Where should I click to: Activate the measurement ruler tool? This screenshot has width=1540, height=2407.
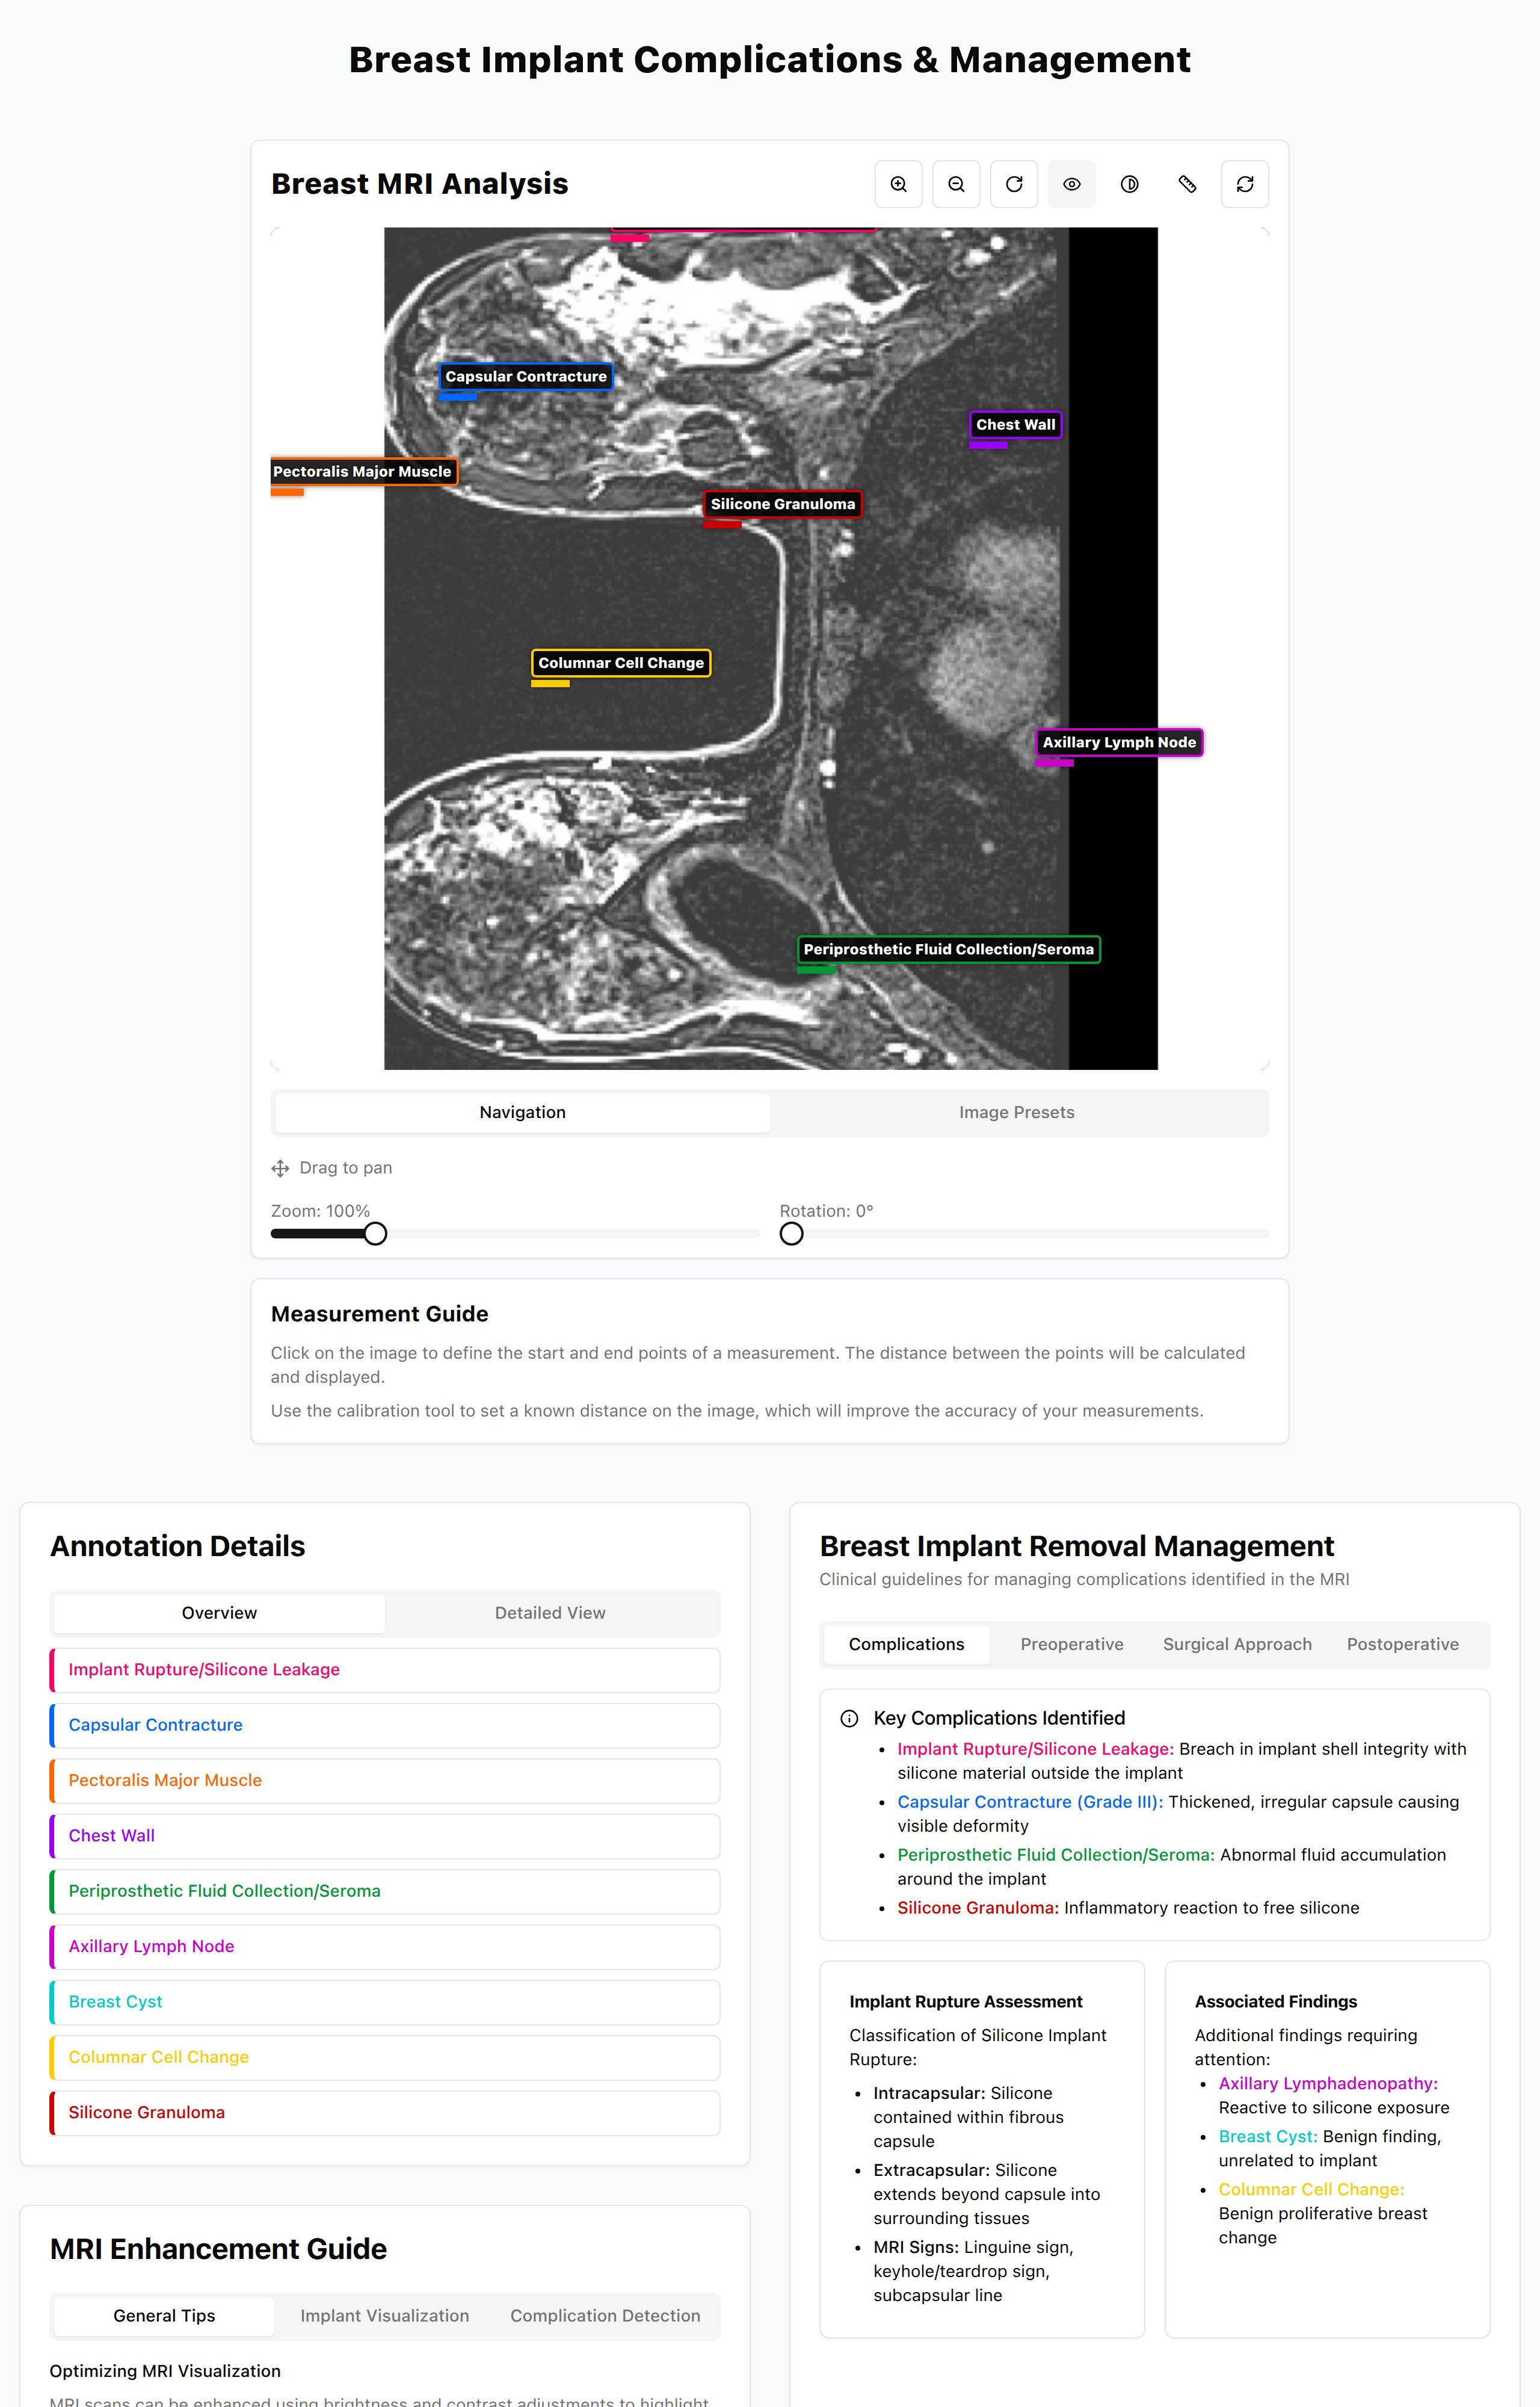1188,184
